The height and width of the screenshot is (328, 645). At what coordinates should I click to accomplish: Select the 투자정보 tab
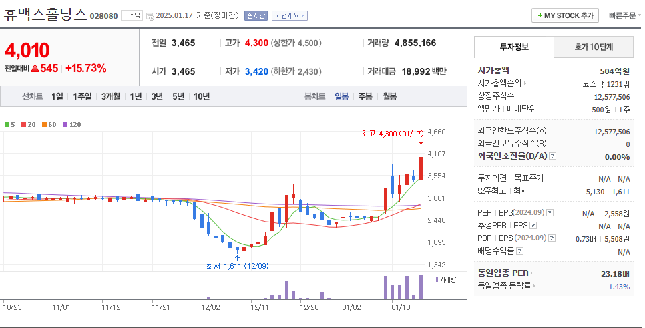pos(513,47)
